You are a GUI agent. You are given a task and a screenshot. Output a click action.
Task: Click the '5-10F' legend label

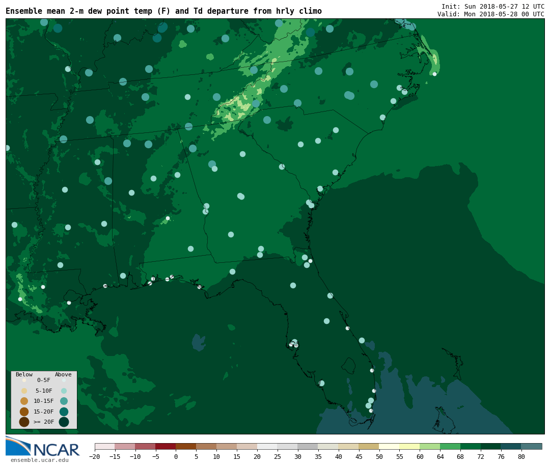[x=44, y=391]
